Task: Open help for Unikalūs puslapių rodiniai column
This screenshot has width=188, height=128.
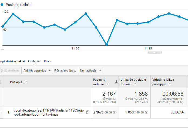Action: [135, 84]
